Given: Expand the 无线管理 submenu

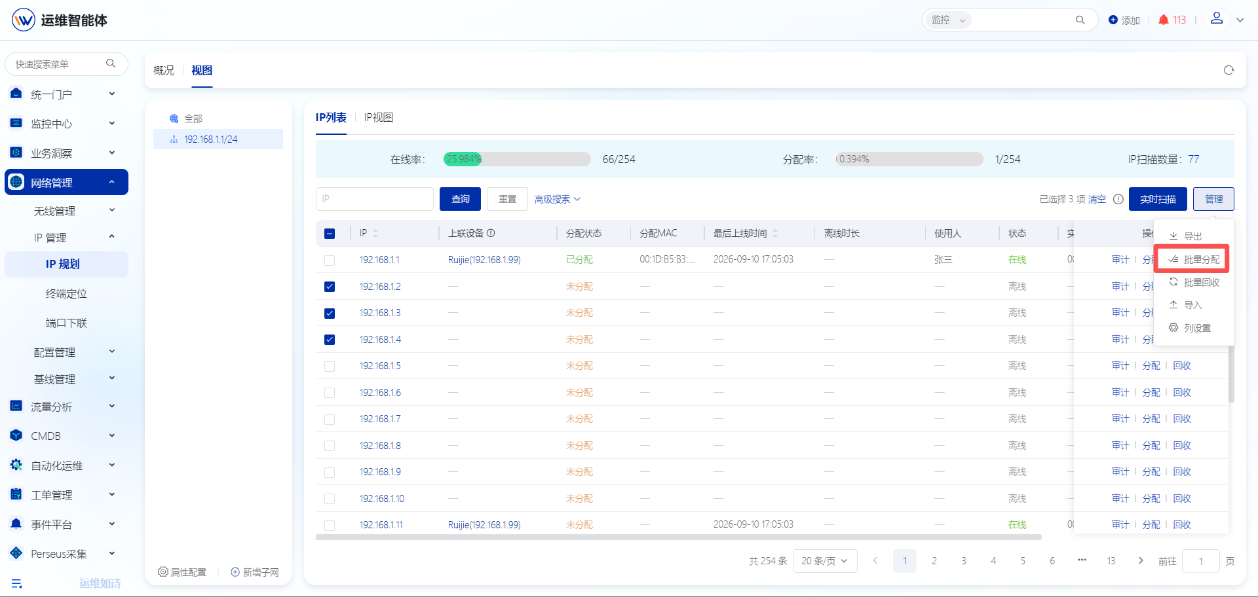Looking at the screenshot, I should tap(112, 210).
